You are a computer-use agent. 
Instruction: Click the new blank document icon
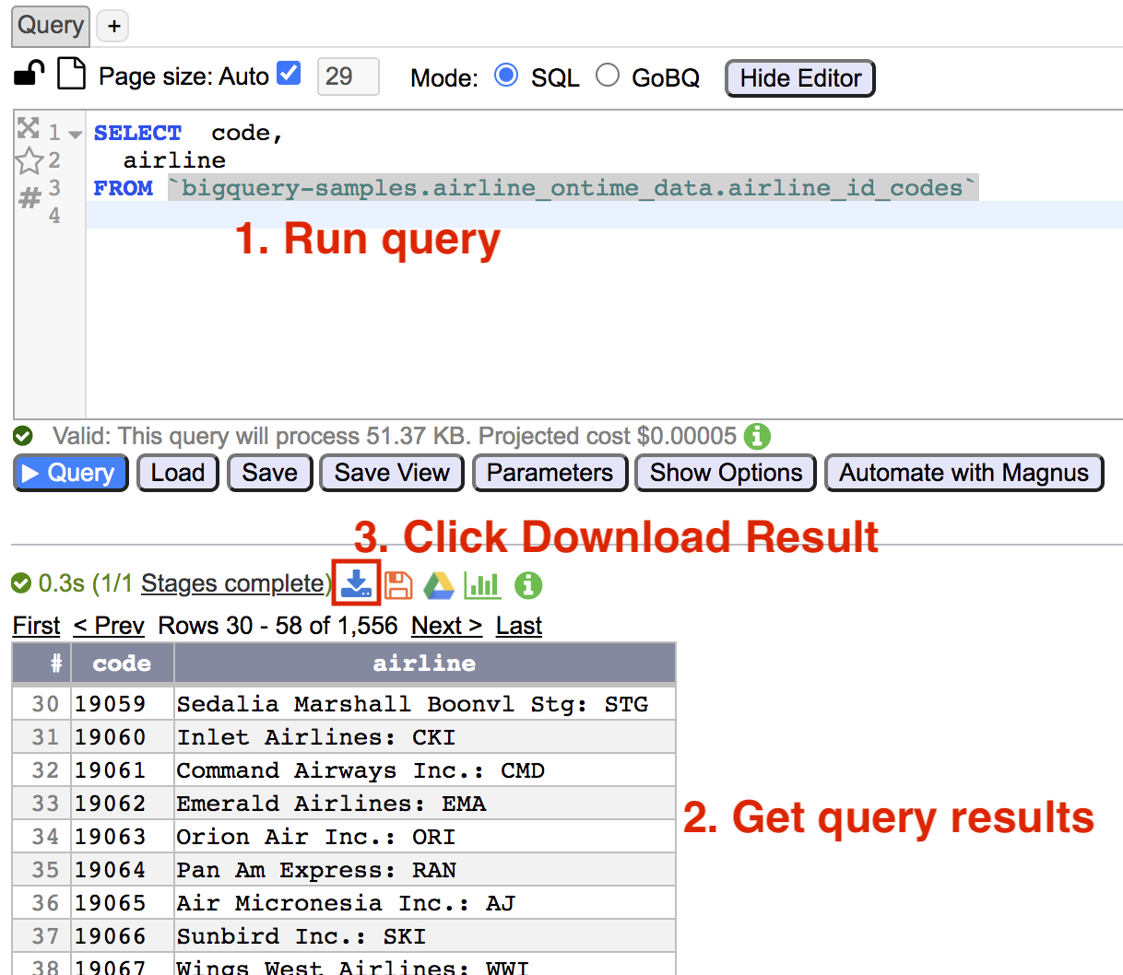71,74
